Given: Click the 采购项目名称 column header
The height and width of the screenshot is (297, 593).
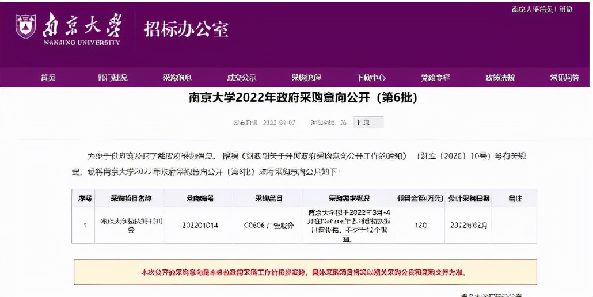Looking at the screenshot, I should pyautogui.click(x=131, y=199).
